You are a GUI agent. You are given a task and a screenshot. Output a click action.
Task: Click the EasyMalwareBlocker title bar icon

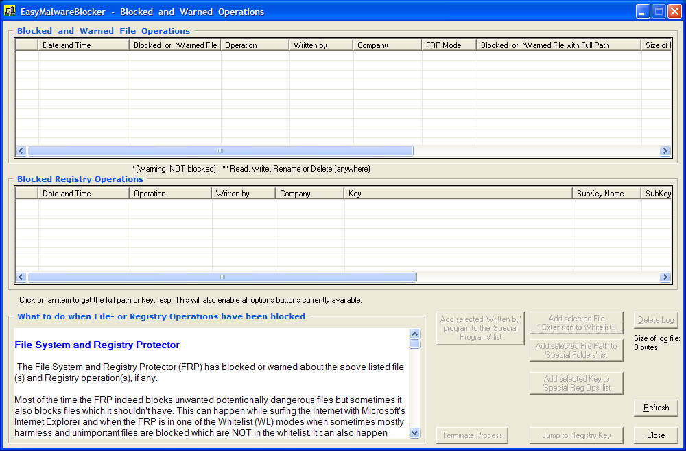(10, 11)
